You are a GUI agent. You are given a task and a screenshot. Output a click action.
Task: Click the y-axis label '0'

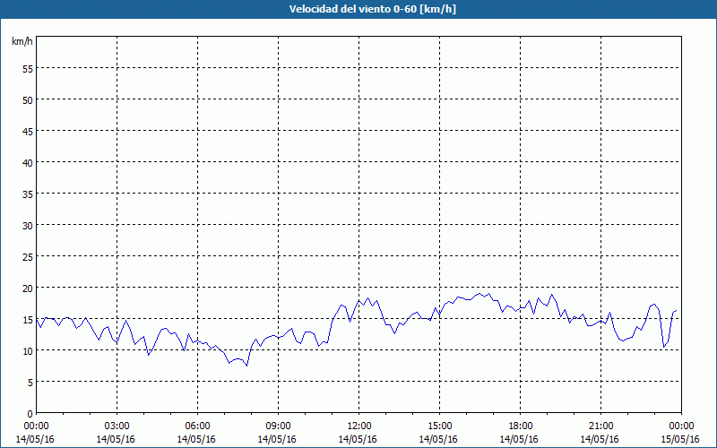30,414
